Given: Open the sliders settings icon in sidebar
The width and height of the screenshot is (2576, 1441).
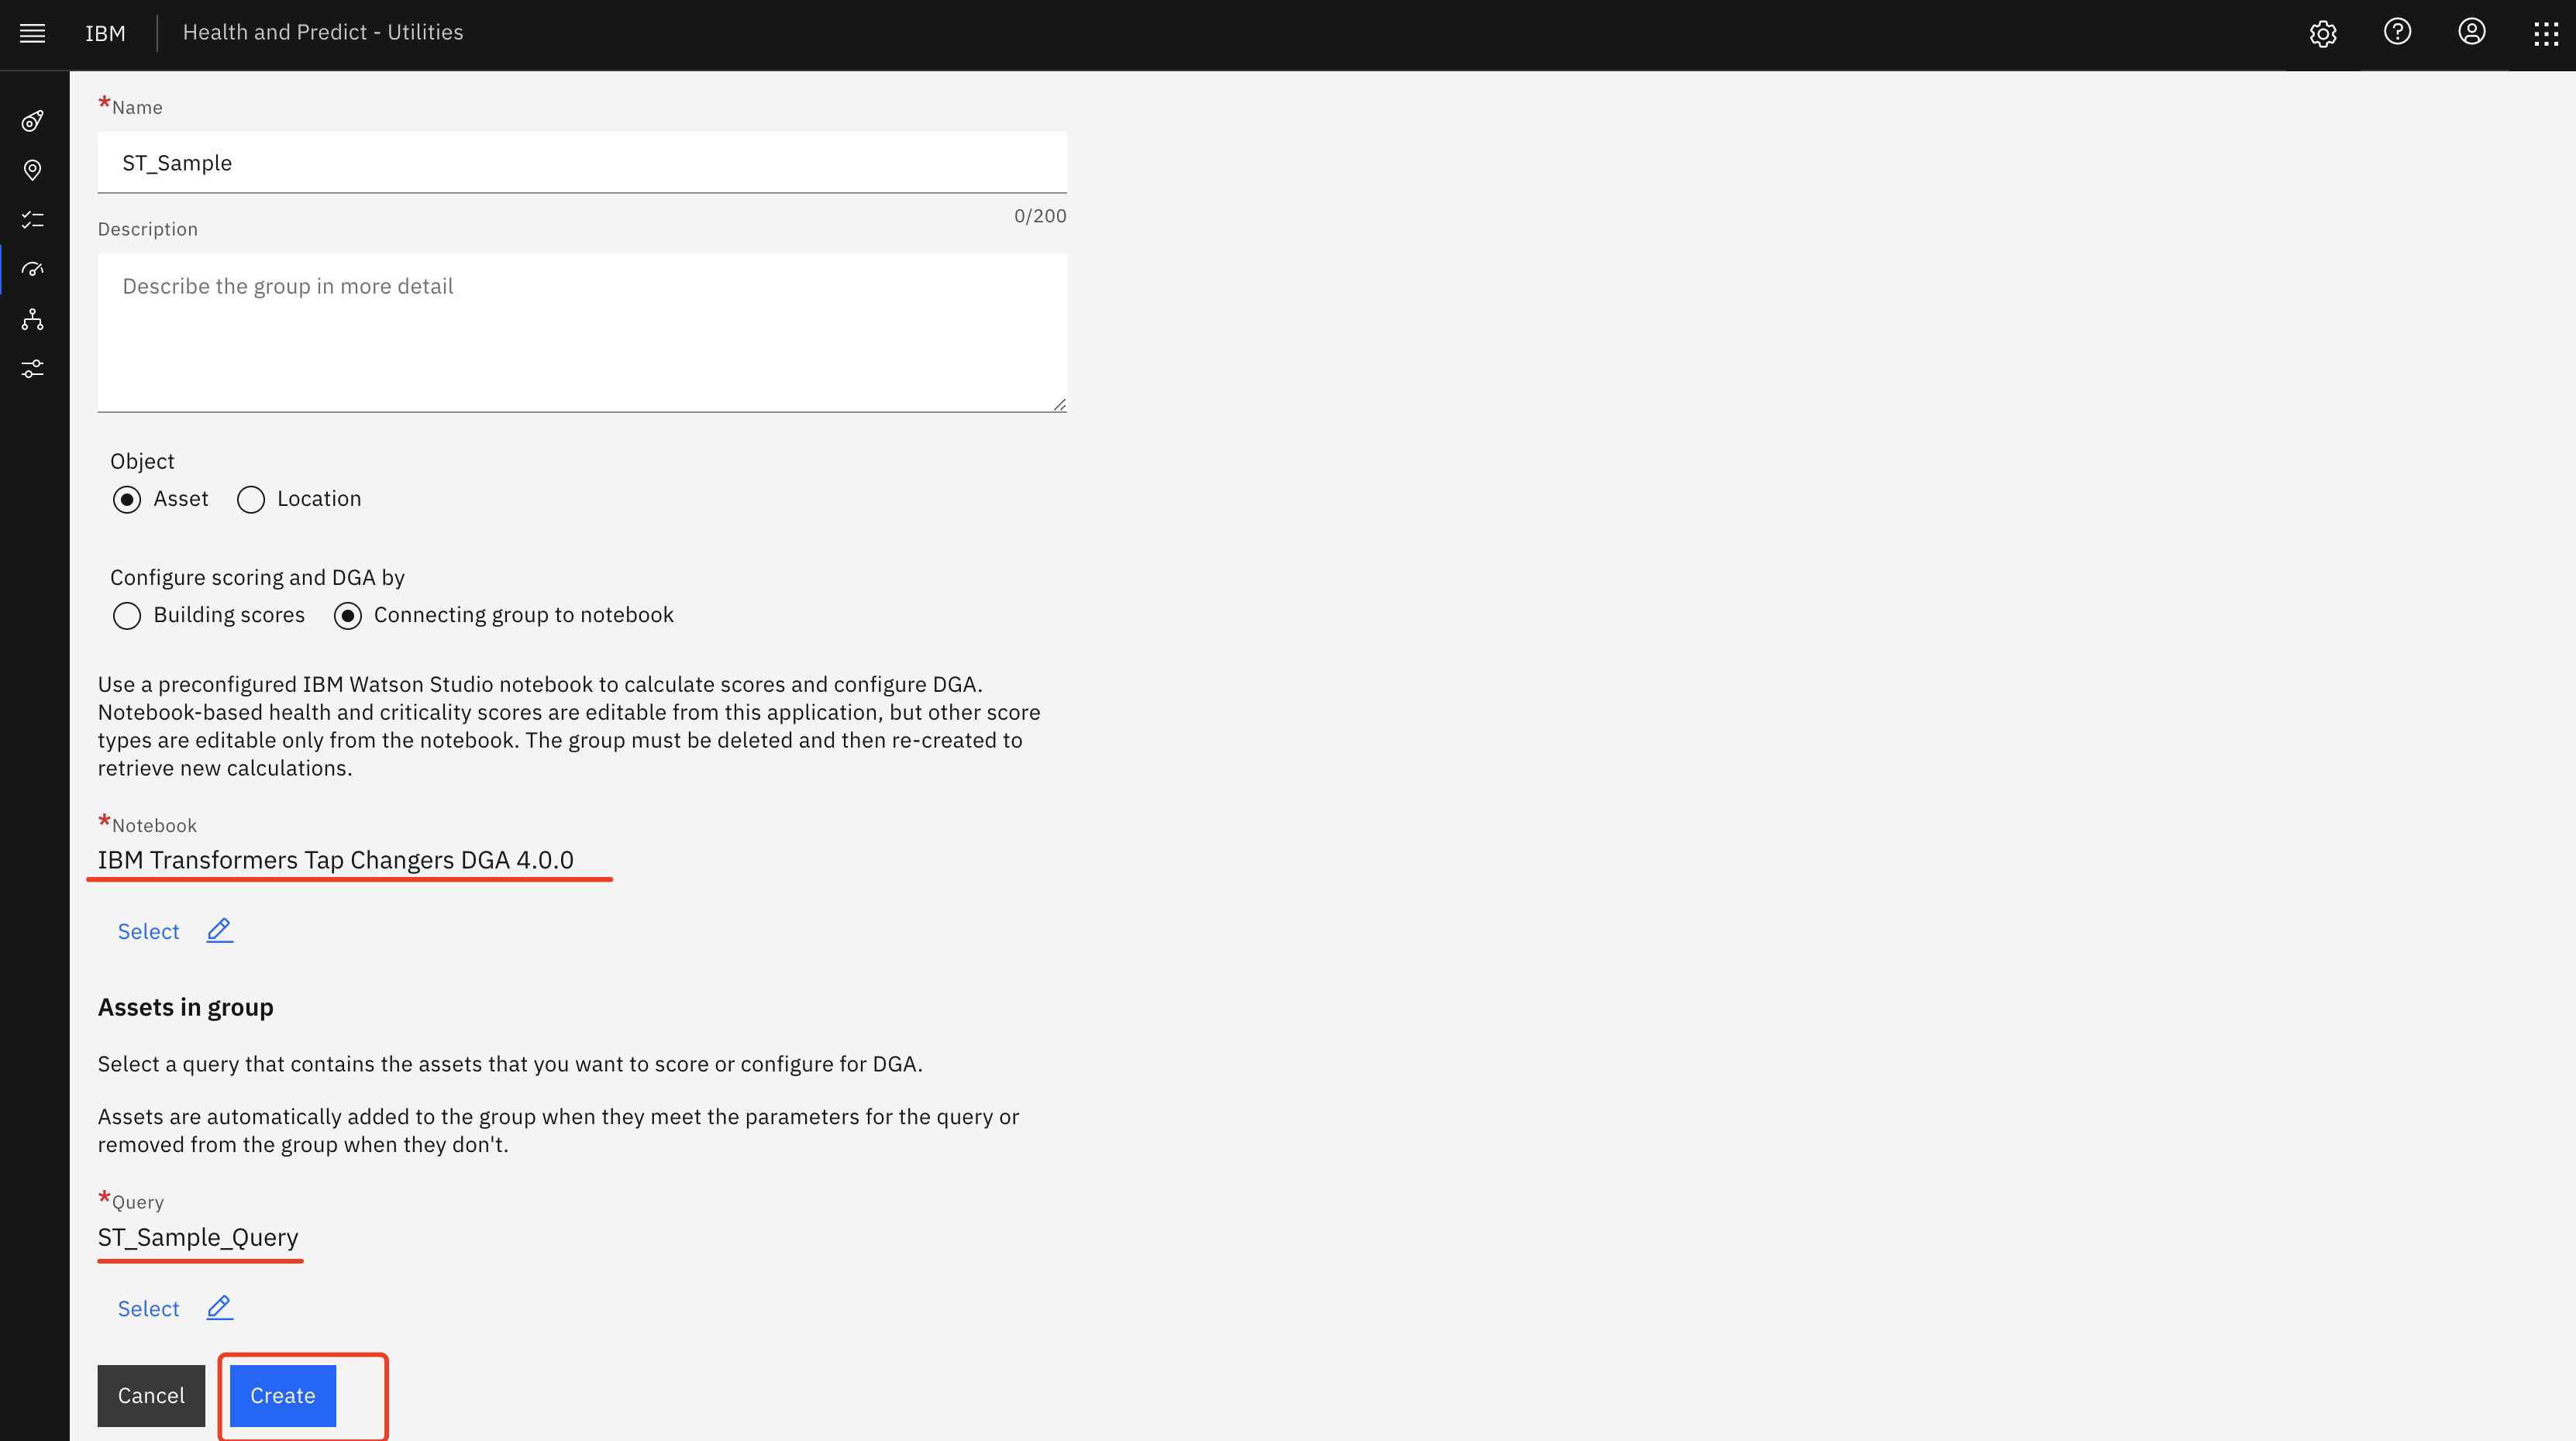Looking at the screenshot, I should pos(33,369).
